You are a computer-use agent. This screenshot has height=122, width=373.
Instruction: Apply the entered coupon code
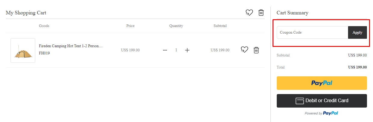pos(357,32)
